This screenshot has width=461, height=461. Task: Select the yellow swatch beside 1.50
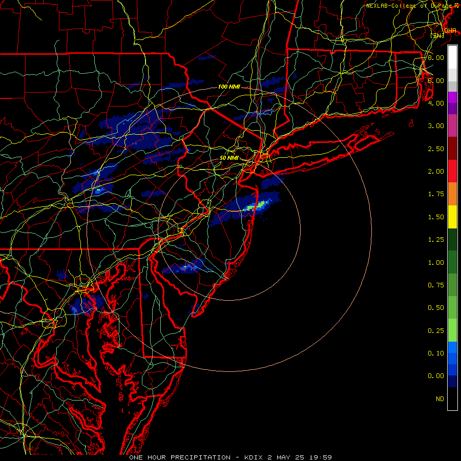[x=452, y=217]
